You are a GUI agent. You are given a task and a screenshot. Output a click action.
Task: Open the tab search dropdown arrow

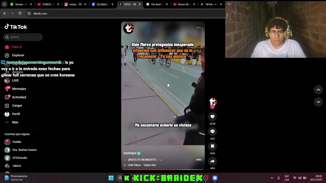[x=4, y=4]
